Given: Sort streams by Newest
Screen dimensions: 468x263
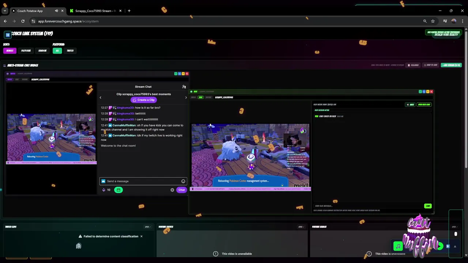Looking at the screenshot, I should point(10,51).
